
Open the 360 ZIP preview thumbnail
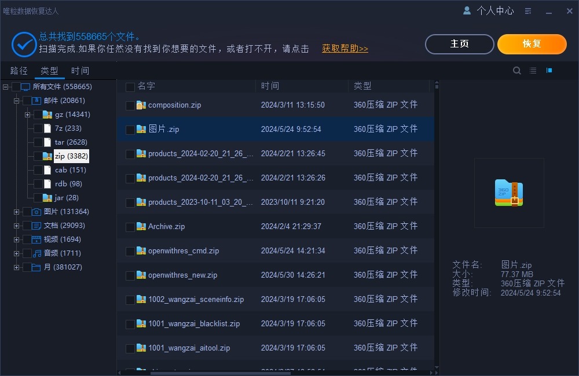(x=508, y=193)
